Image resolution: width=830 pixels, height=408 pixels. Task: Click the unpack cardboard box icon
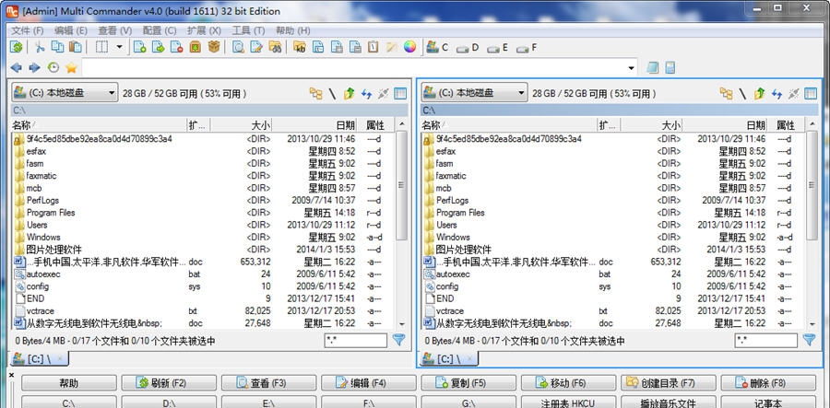pos(214,47)
